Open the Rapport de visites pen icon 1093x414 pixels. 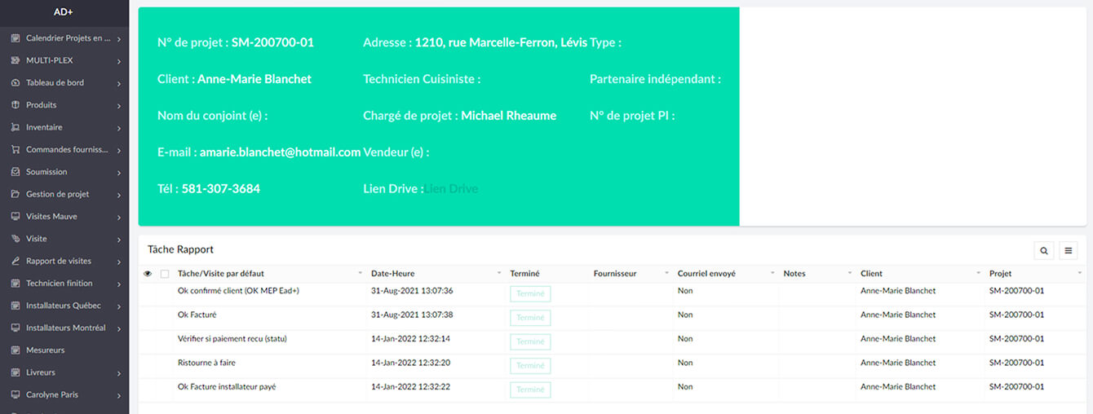[x=15, y=261]
